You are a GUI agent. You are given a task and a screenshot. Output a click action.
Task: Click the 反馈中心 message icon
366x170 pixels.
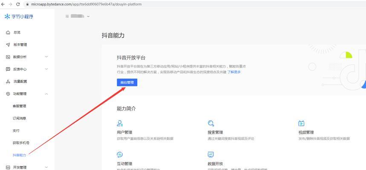tap(8, 69)
